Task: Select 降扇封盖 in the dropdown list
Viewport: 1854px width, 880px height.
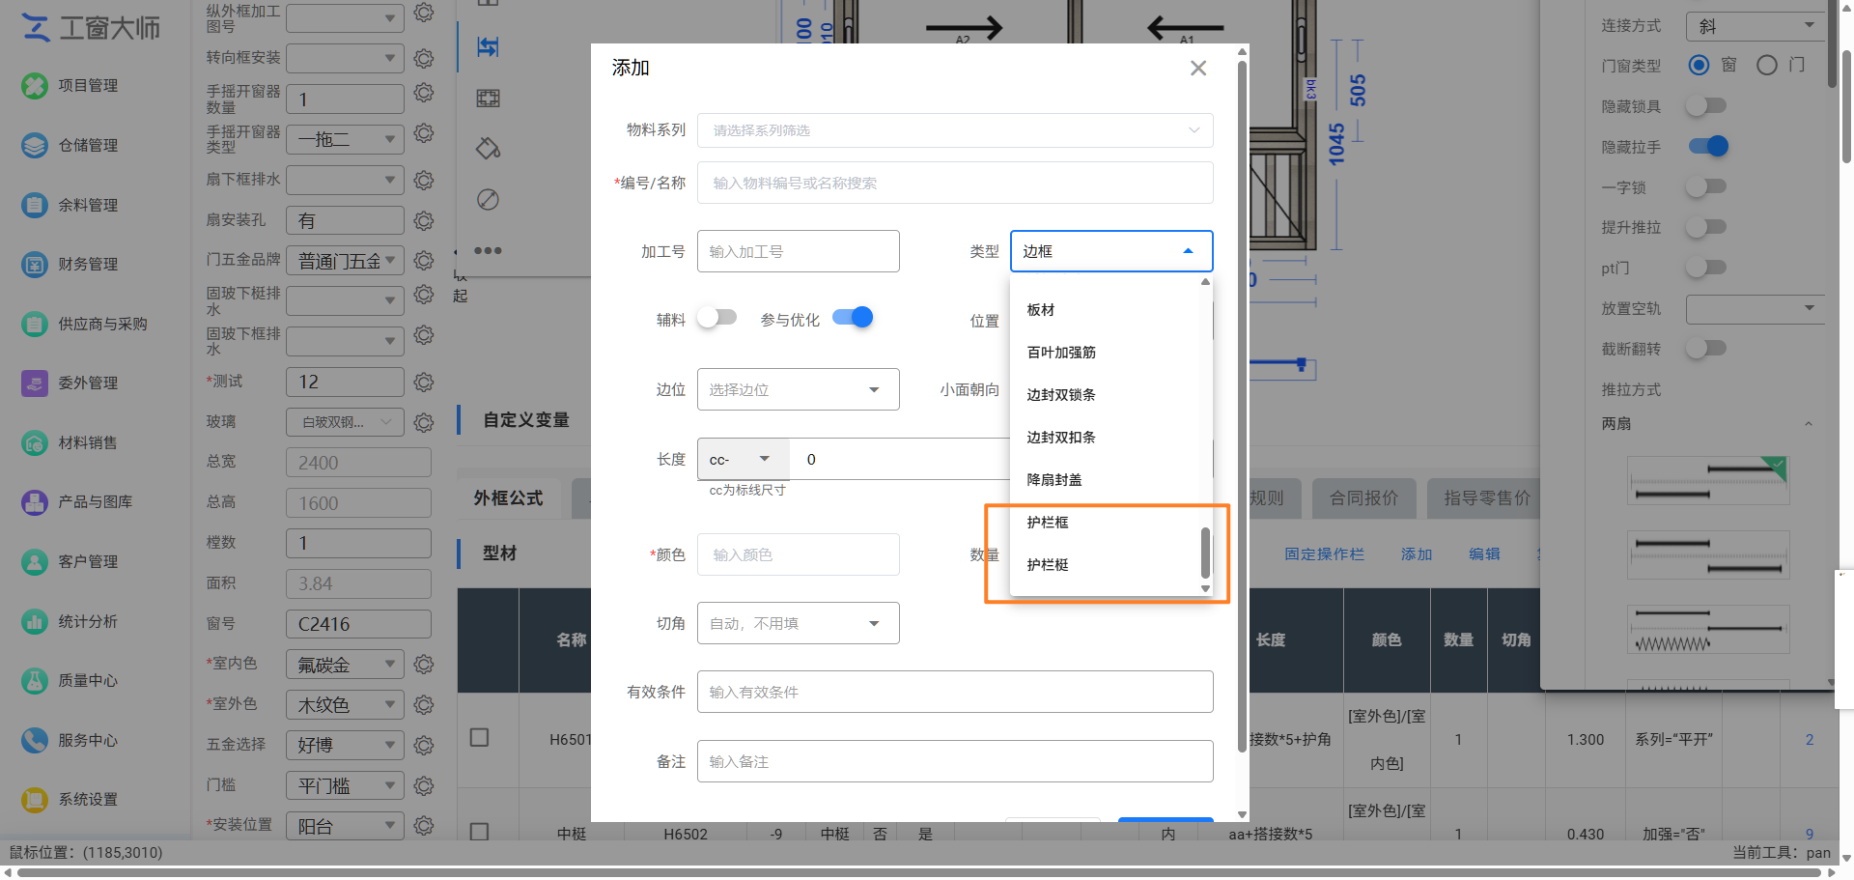Action: 1054,480
